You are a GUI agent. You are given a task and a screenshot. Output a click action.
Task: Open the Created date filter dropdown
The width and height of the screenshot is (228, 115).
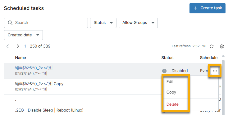(x=23, y=35)
